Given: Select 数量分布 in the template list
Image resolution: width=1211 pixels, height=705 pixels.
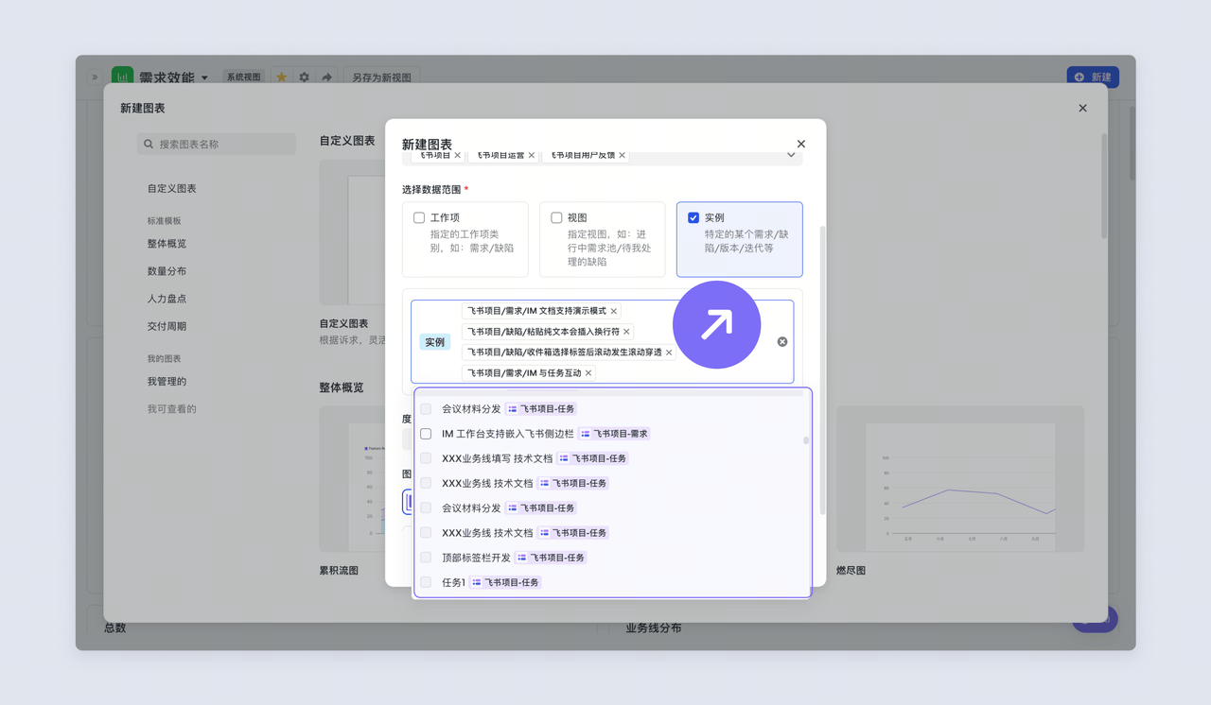Looking at the screenshot, I should point(167,271).
